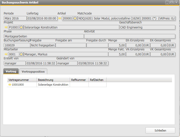Click the Matchcode field with NDQ162E1 Solar Modul
Viewport: 180px width, 137px height.
coord(126,18)
